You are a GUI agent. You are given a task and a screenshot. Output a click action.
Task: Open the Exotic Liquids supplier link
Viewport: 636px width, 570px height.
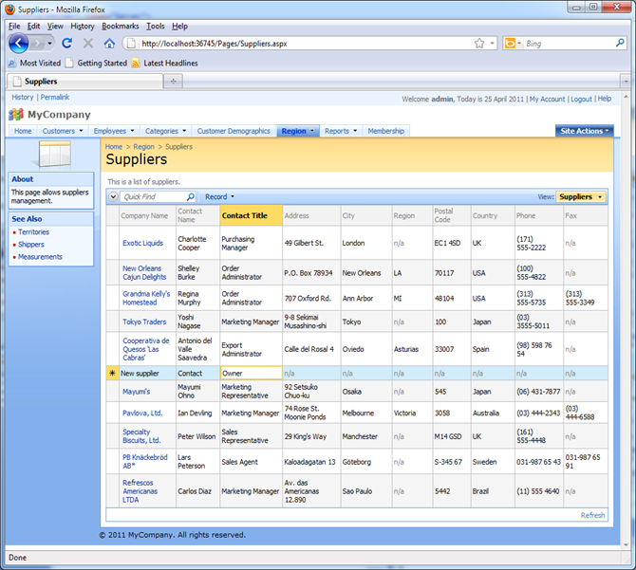(143, 243)
